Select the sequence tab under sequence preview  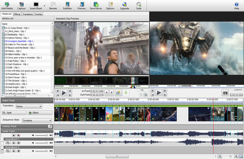coord(238,90)
